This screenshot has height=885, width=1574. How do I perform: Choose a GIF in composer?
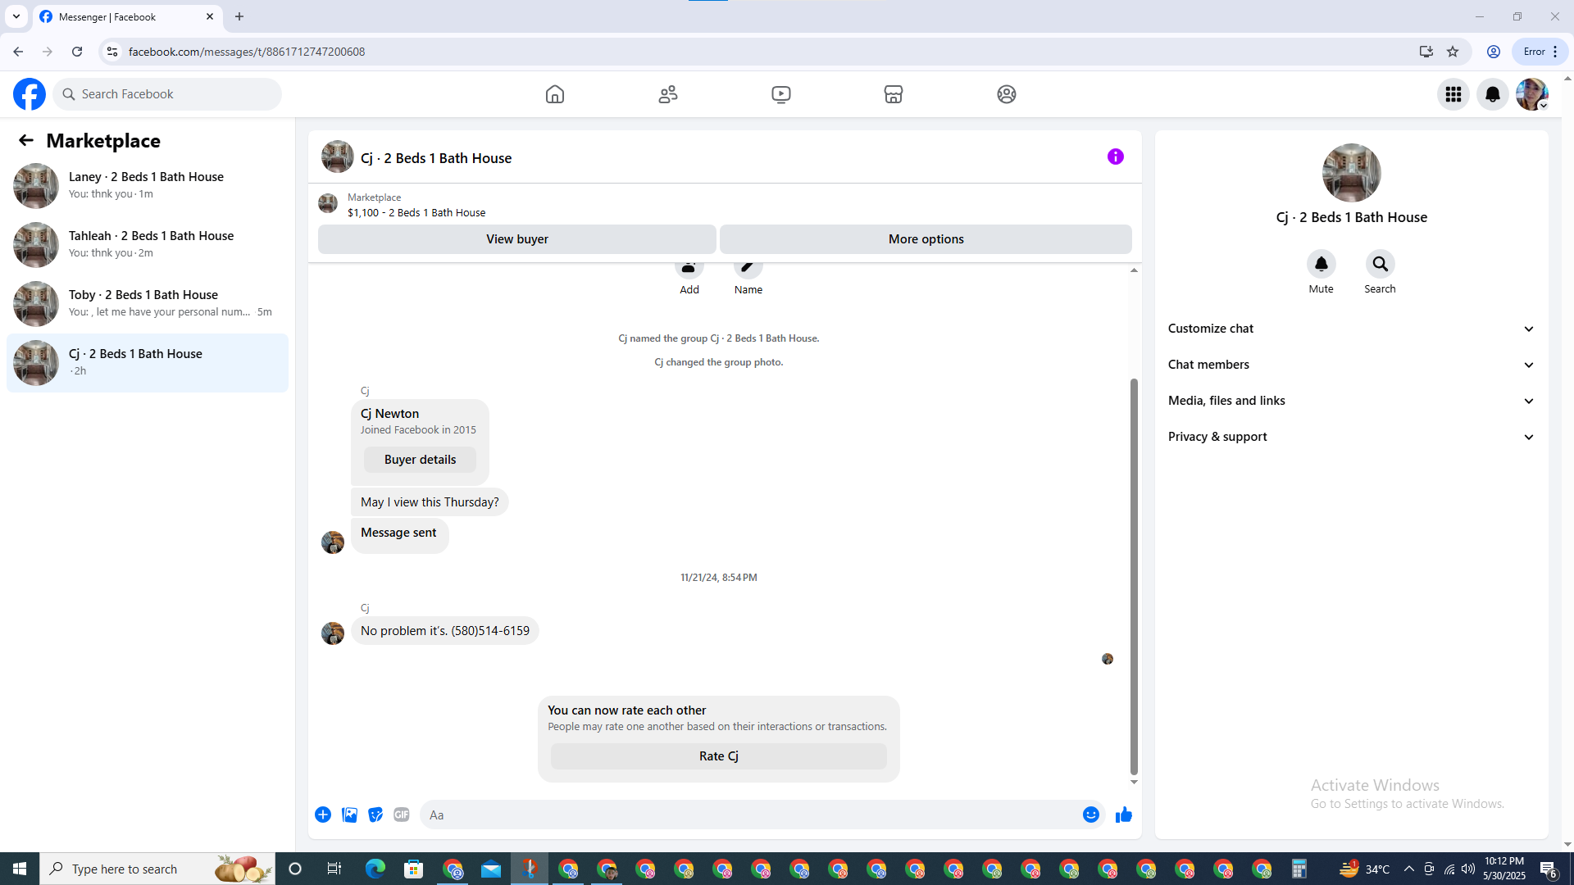coord(402,815)
